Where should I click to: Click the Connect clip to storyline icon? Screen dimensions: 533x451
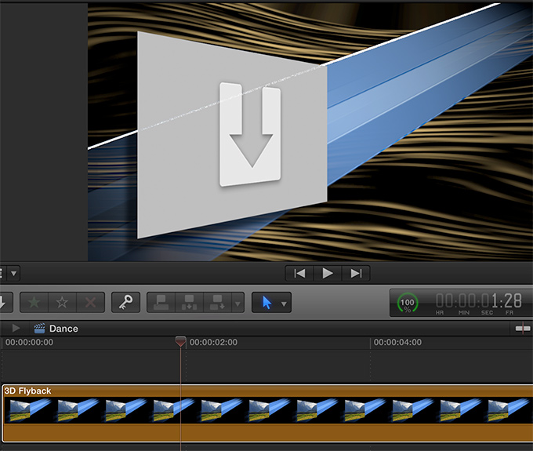pos(161,302)
